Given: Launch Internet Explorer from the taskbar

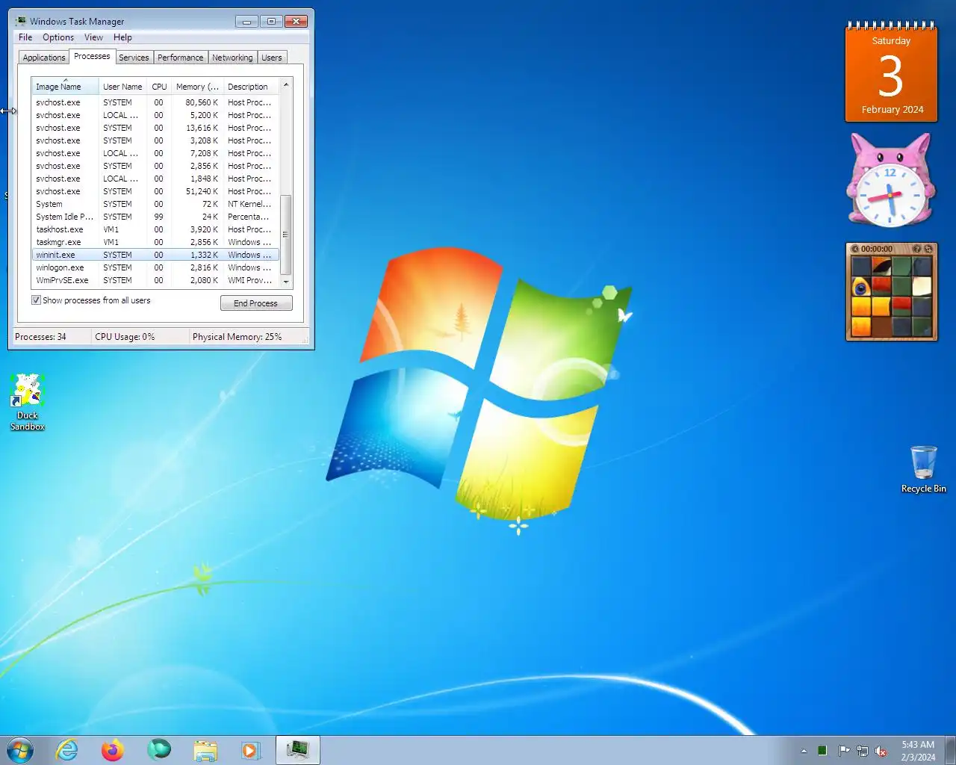Looking at the screenshot, I should [67, 750].
